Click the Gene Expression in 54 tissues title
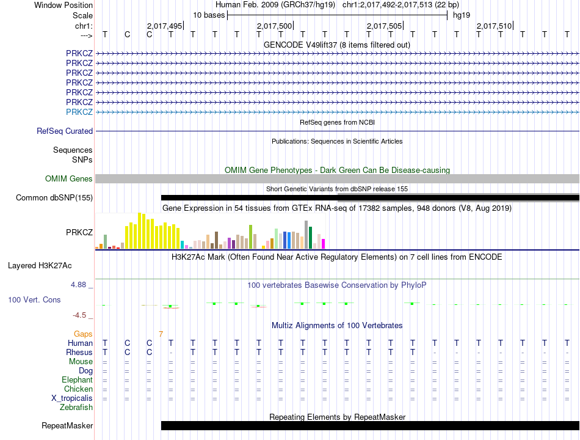Screen dimensions: 580x440 [x=337, y=208]
